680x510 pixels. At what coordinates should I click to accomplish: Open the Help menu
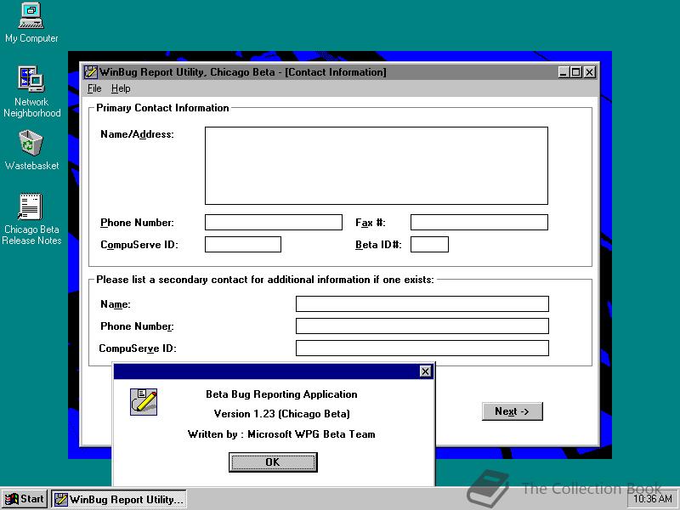(x=121, y=88)
